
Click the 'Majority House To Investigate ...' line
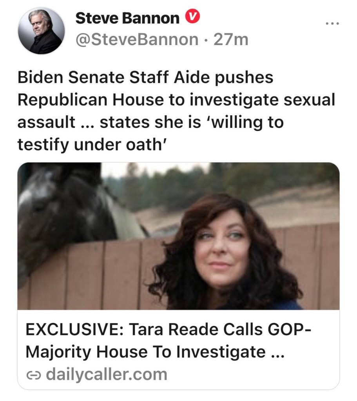pos(154,352)
